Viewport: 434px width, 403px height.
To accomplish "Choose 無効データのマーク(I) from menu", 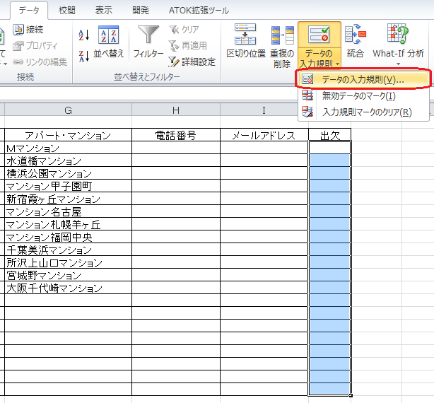I will (x=358, y=95).
